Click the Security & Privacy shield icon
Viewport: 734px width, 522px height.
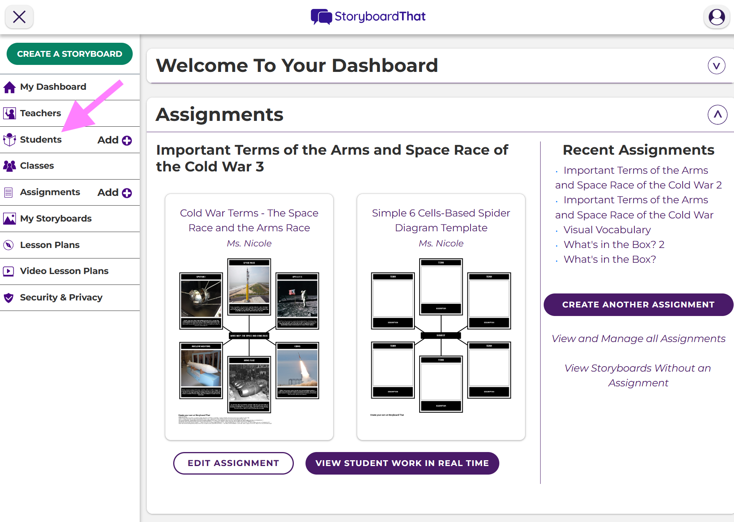pyautogui.click(x=9, y=298)
